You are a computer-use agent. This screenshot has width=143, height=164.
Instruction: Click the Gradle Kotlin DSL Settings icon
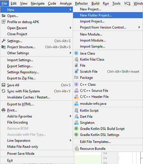point(76,135)
